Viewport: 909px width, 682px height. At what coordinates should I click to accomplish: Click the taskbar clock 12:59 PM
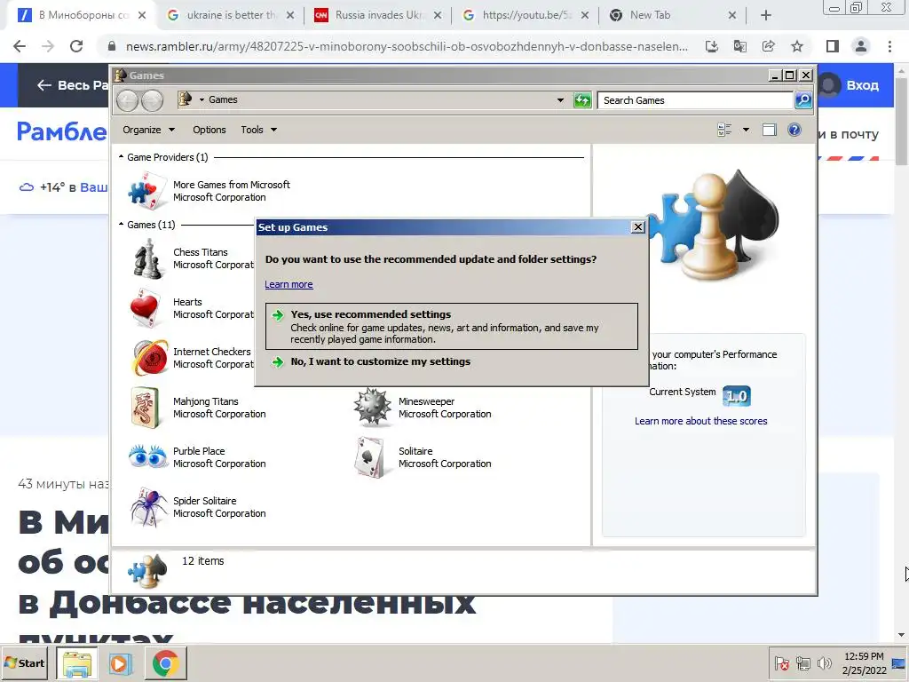(x=864, y=656)
